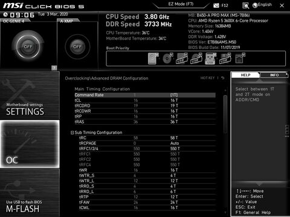This screenshot has height=217, width=290.
Task: Click the small question mark help icon
Action: (x=54, y=68)
